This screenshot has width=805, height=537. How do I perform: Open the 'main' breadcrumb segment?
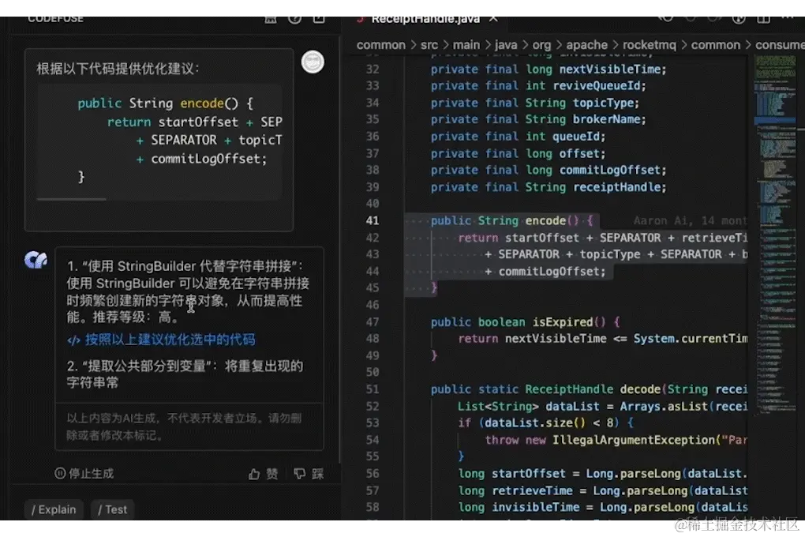466,45
